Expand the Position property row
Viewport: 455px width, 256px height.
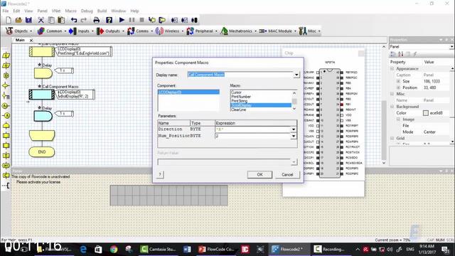coord(398,87)
